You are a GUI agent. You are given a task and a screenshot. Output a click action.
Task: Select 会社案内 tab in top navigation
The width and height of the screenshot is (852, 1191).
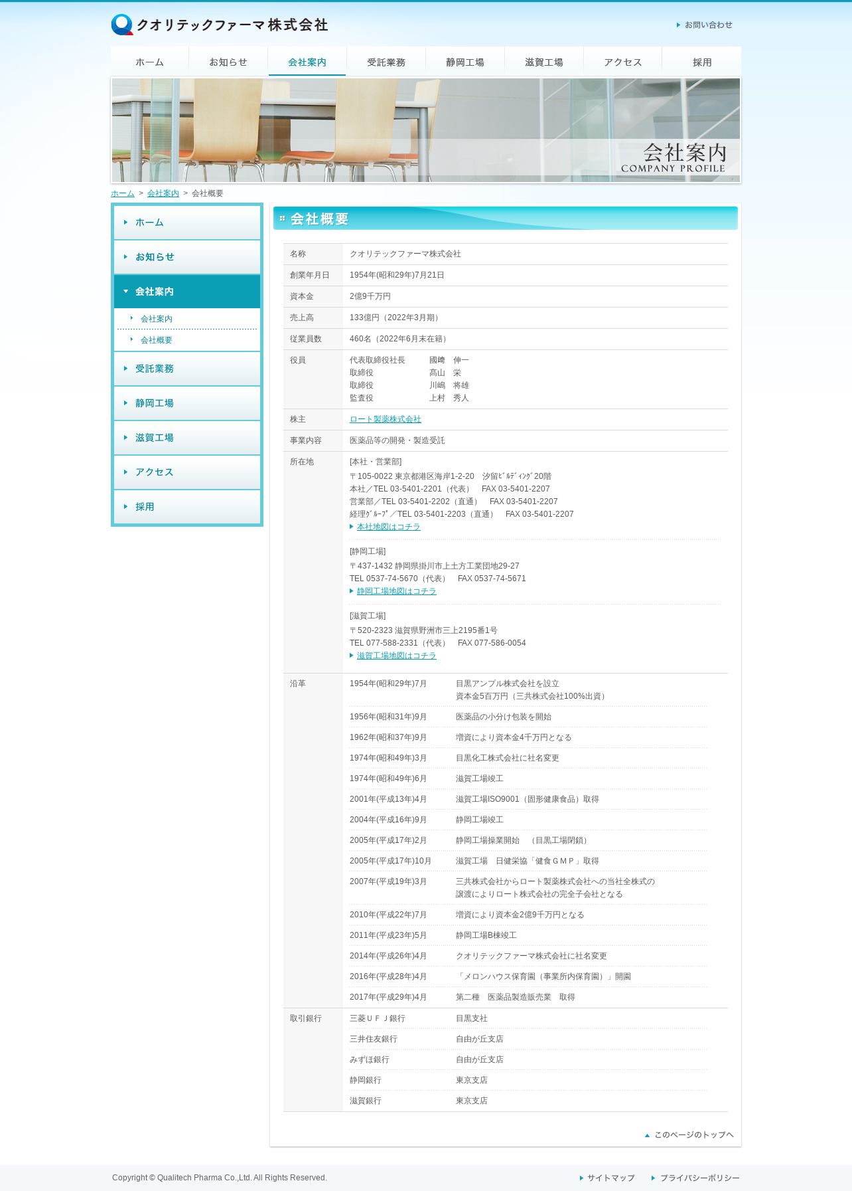(x=307, y=62)
